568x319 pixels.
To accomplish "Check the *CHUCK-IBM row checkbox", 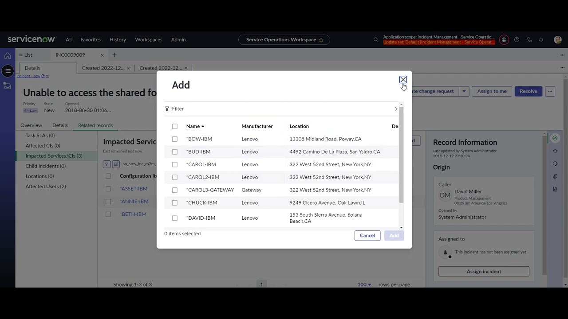I will [175, 203].
